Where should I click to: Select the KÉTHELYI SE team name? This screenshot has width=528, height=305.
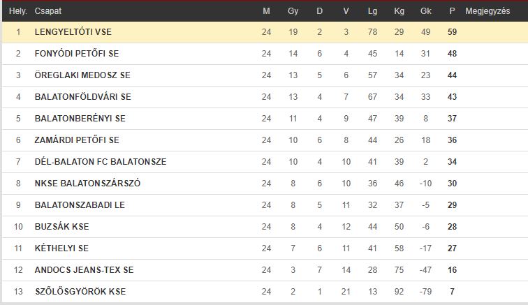pos(61,248)
